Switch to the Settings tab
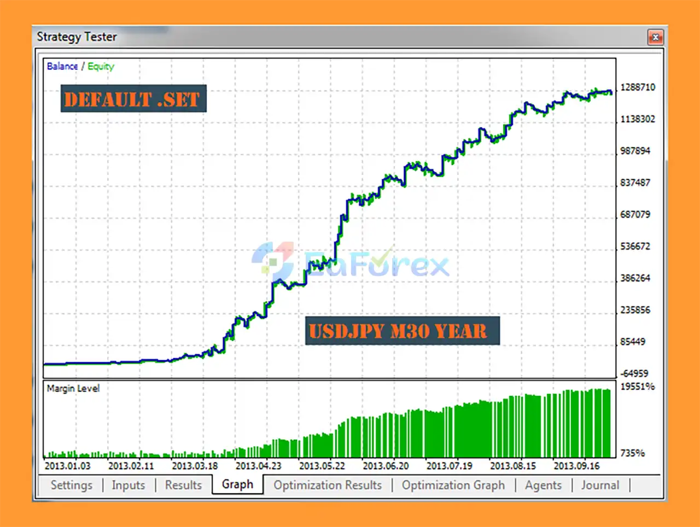Image resolution: width=700 pixels, height=527 pixels. click(72, 485)
